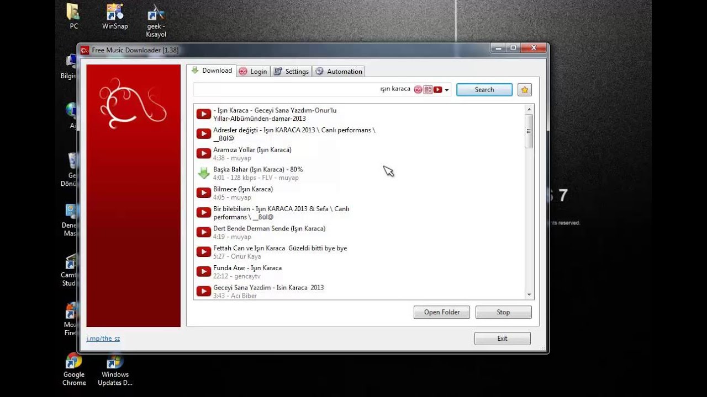This screenshot has height=397, width=707.
Task: Click the YouTube icon beside 'Dert Bende Derman Sende'
Action: (x=204, y=232)
